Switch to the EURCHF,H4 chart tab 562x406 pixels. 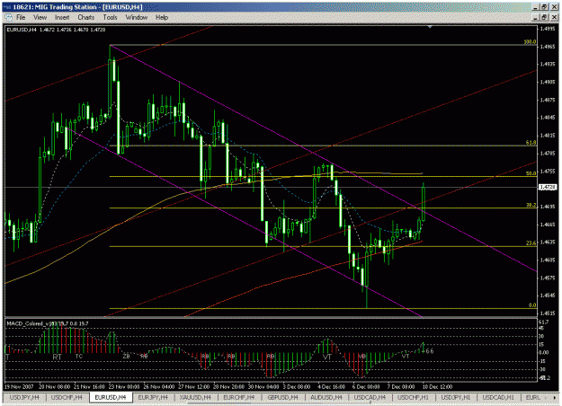238,397
